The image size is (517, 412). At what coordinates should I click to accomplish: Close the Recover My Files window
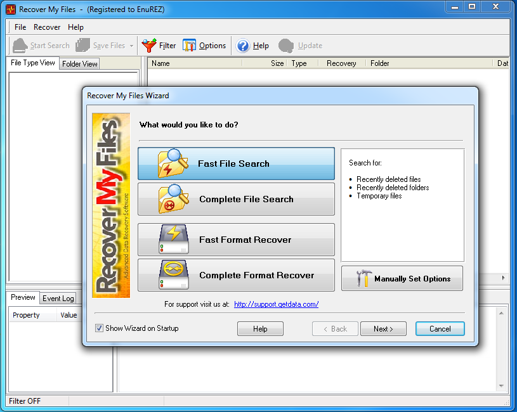pos(495,7)
